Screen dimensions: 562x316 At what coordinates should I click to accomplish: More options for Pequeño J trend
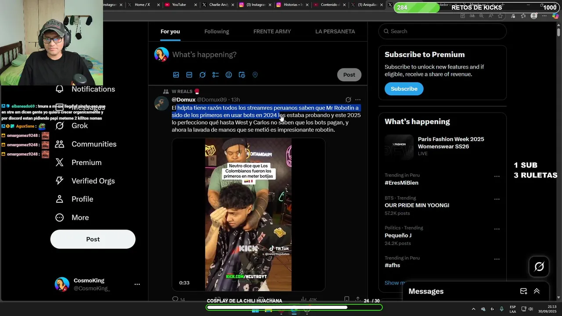(497, 229)
